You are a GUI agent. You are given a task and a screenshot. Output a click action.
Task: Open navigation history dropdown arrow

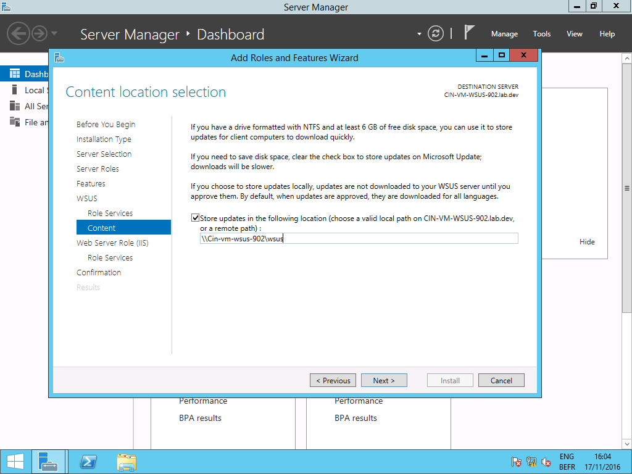click(x=54, y=33)
